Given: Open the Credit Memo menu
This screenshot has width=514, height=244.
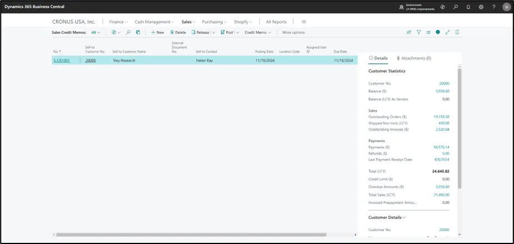Looking at the screenshot, I should pos(258,32).
